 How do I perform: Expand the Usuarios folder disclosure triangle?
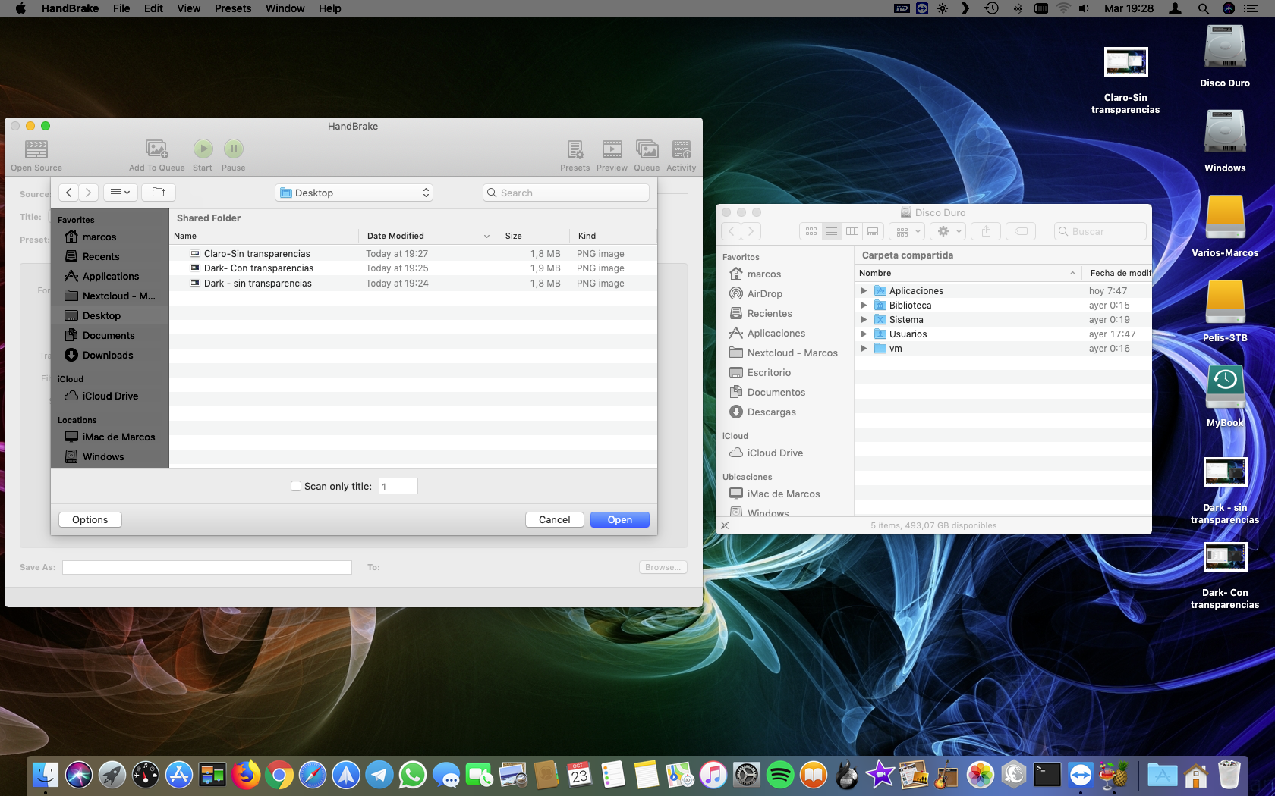[864, 334]
